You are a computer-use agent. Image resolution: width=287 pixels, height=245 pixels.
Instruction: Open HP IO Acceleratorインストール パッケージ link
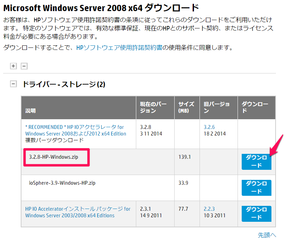(x=78, y=212)
